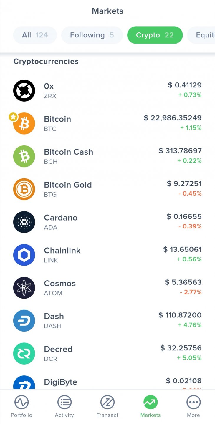Tap the 0x ZRX coin icon
This screenshot has height=424, width=215.
click(24, 90)
